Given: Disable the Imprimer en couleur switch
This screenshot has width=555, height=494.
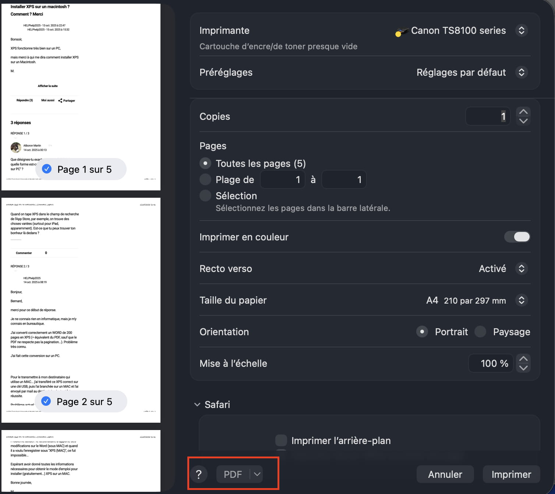Looking at the screenshot, I should tap(517, 237).
